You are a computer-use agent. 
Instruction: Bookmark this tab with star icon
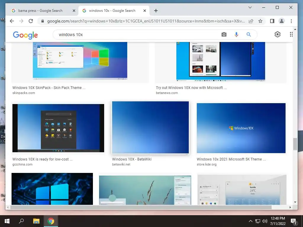(260, 21)
